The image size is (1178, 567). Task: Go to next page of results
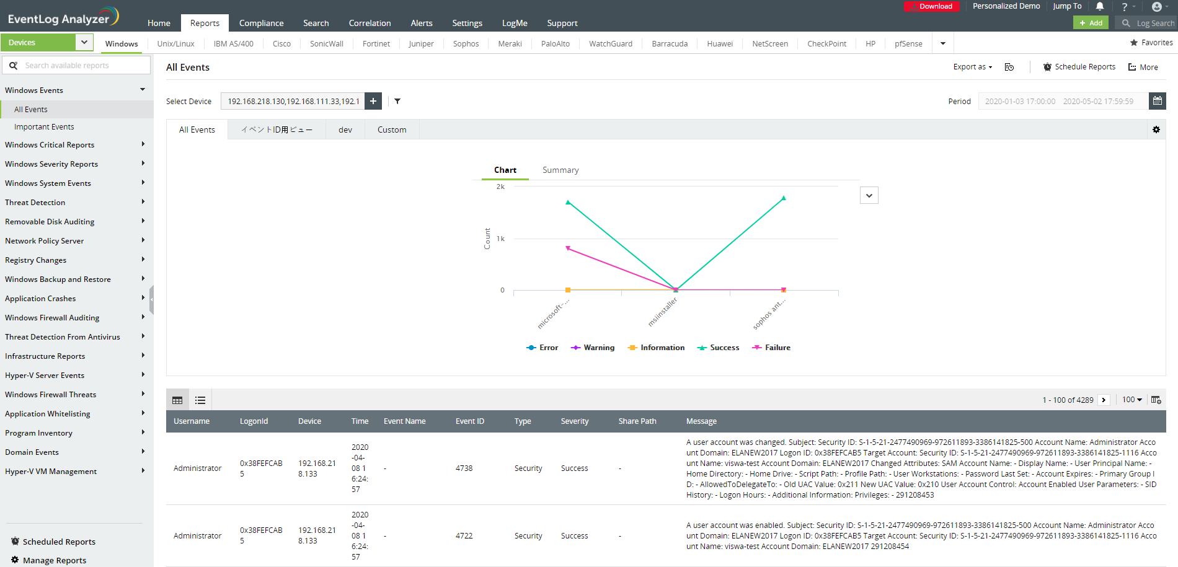tap(1104, 400)
